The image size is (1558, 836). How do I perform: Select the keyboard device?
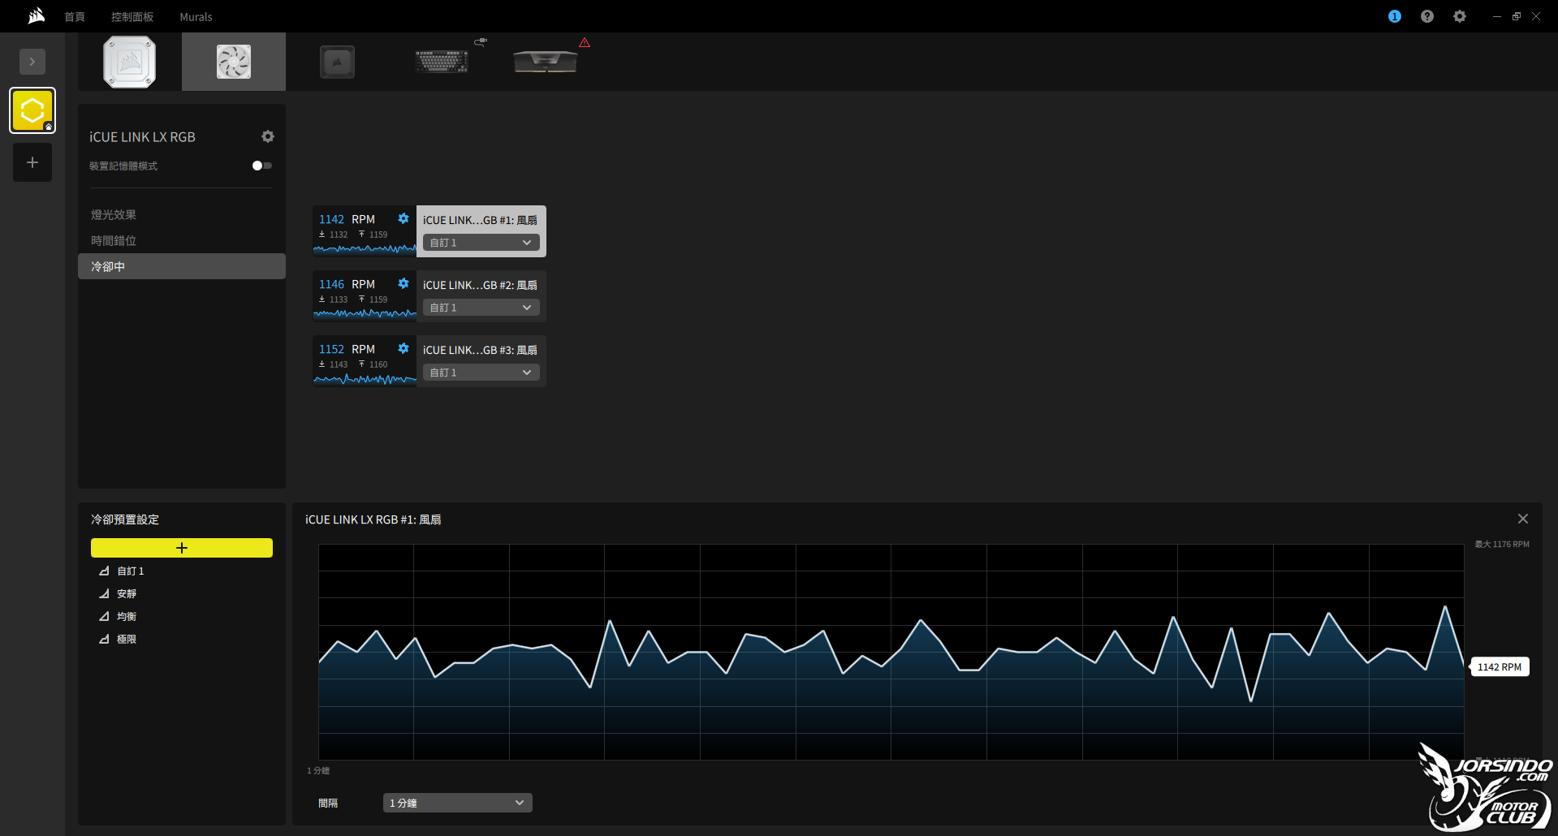click(x=442, y=61)
